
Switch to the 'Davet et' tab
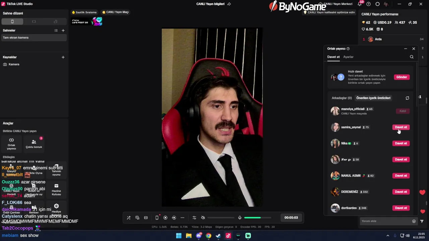pos(333,57)
